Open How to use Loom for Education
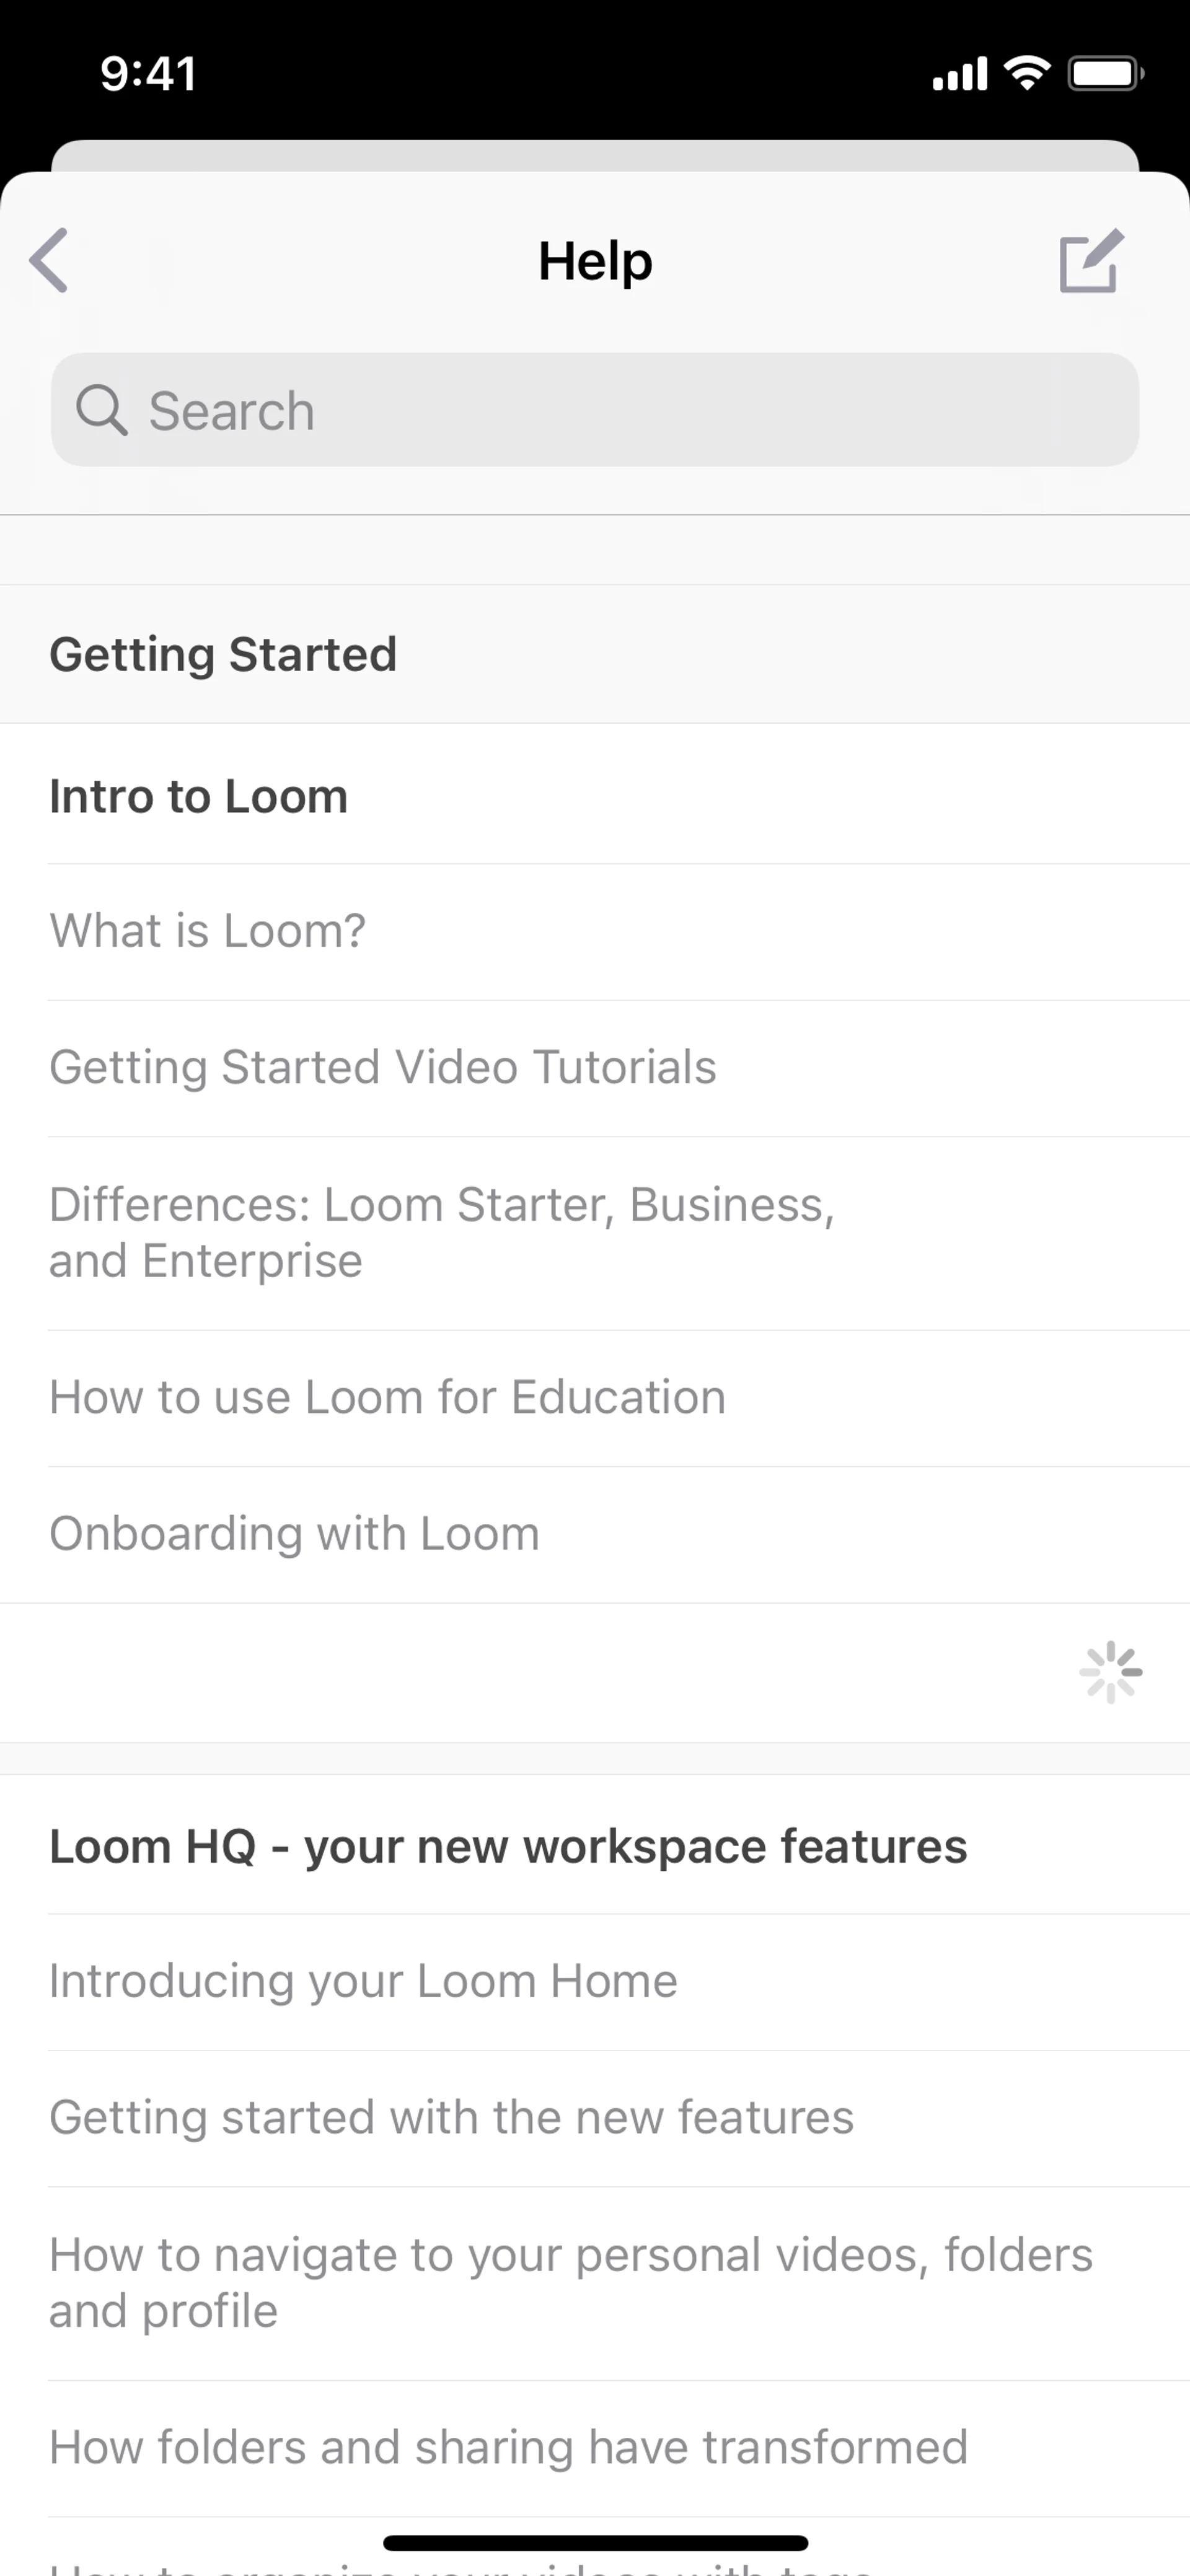The height and width of the screenshot is (2576, 1190). (x=388, y=1397)
